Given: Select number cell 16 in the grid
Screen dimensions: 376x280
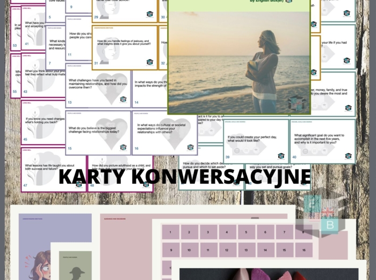Looking at the screenshot, I should pyautogui.click(x=304, y=250).
